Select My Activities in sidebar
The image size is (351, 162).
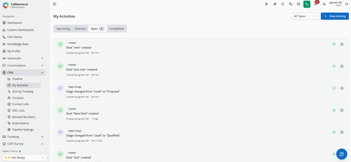[x=23, y=85]
